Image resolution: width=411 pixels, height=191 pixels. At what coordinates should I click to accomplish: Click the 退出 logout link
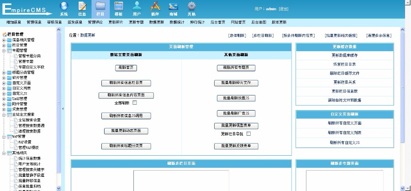[x=284, y=9]
